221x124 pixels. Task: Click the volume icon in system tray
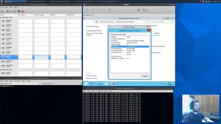[x=209, y=1]
